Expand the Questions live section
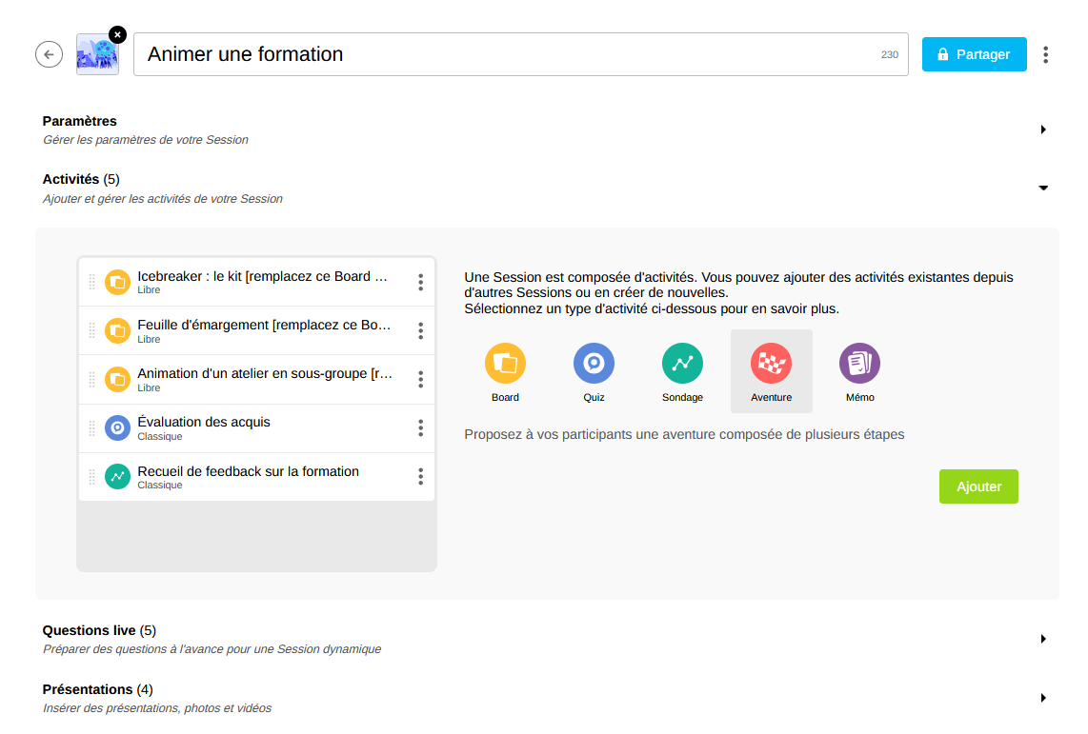 1043,639
